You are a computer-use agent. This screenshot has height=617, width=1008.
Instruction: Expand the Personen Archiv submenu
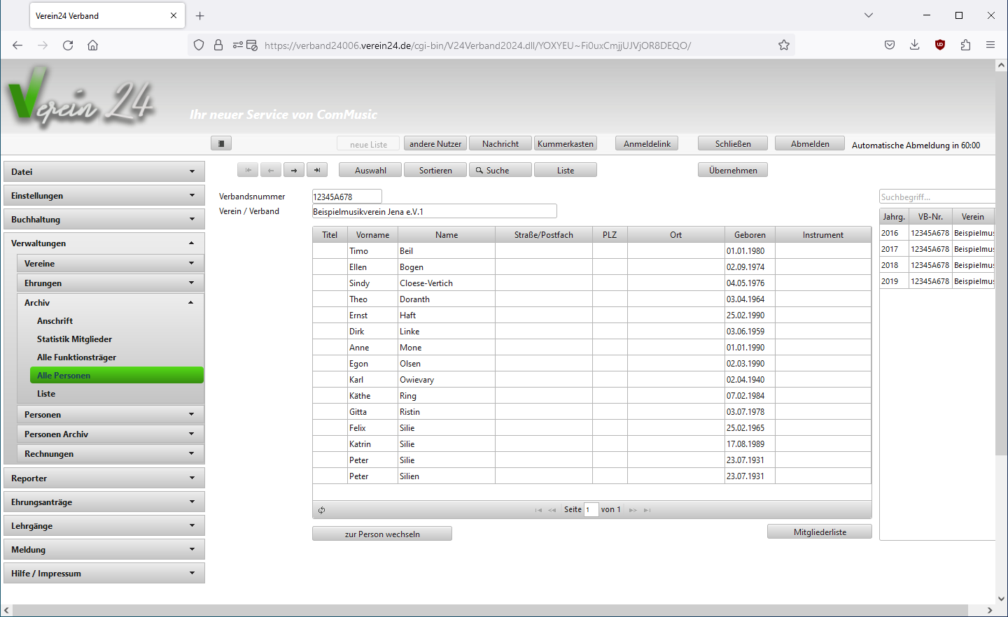[111, 434]
